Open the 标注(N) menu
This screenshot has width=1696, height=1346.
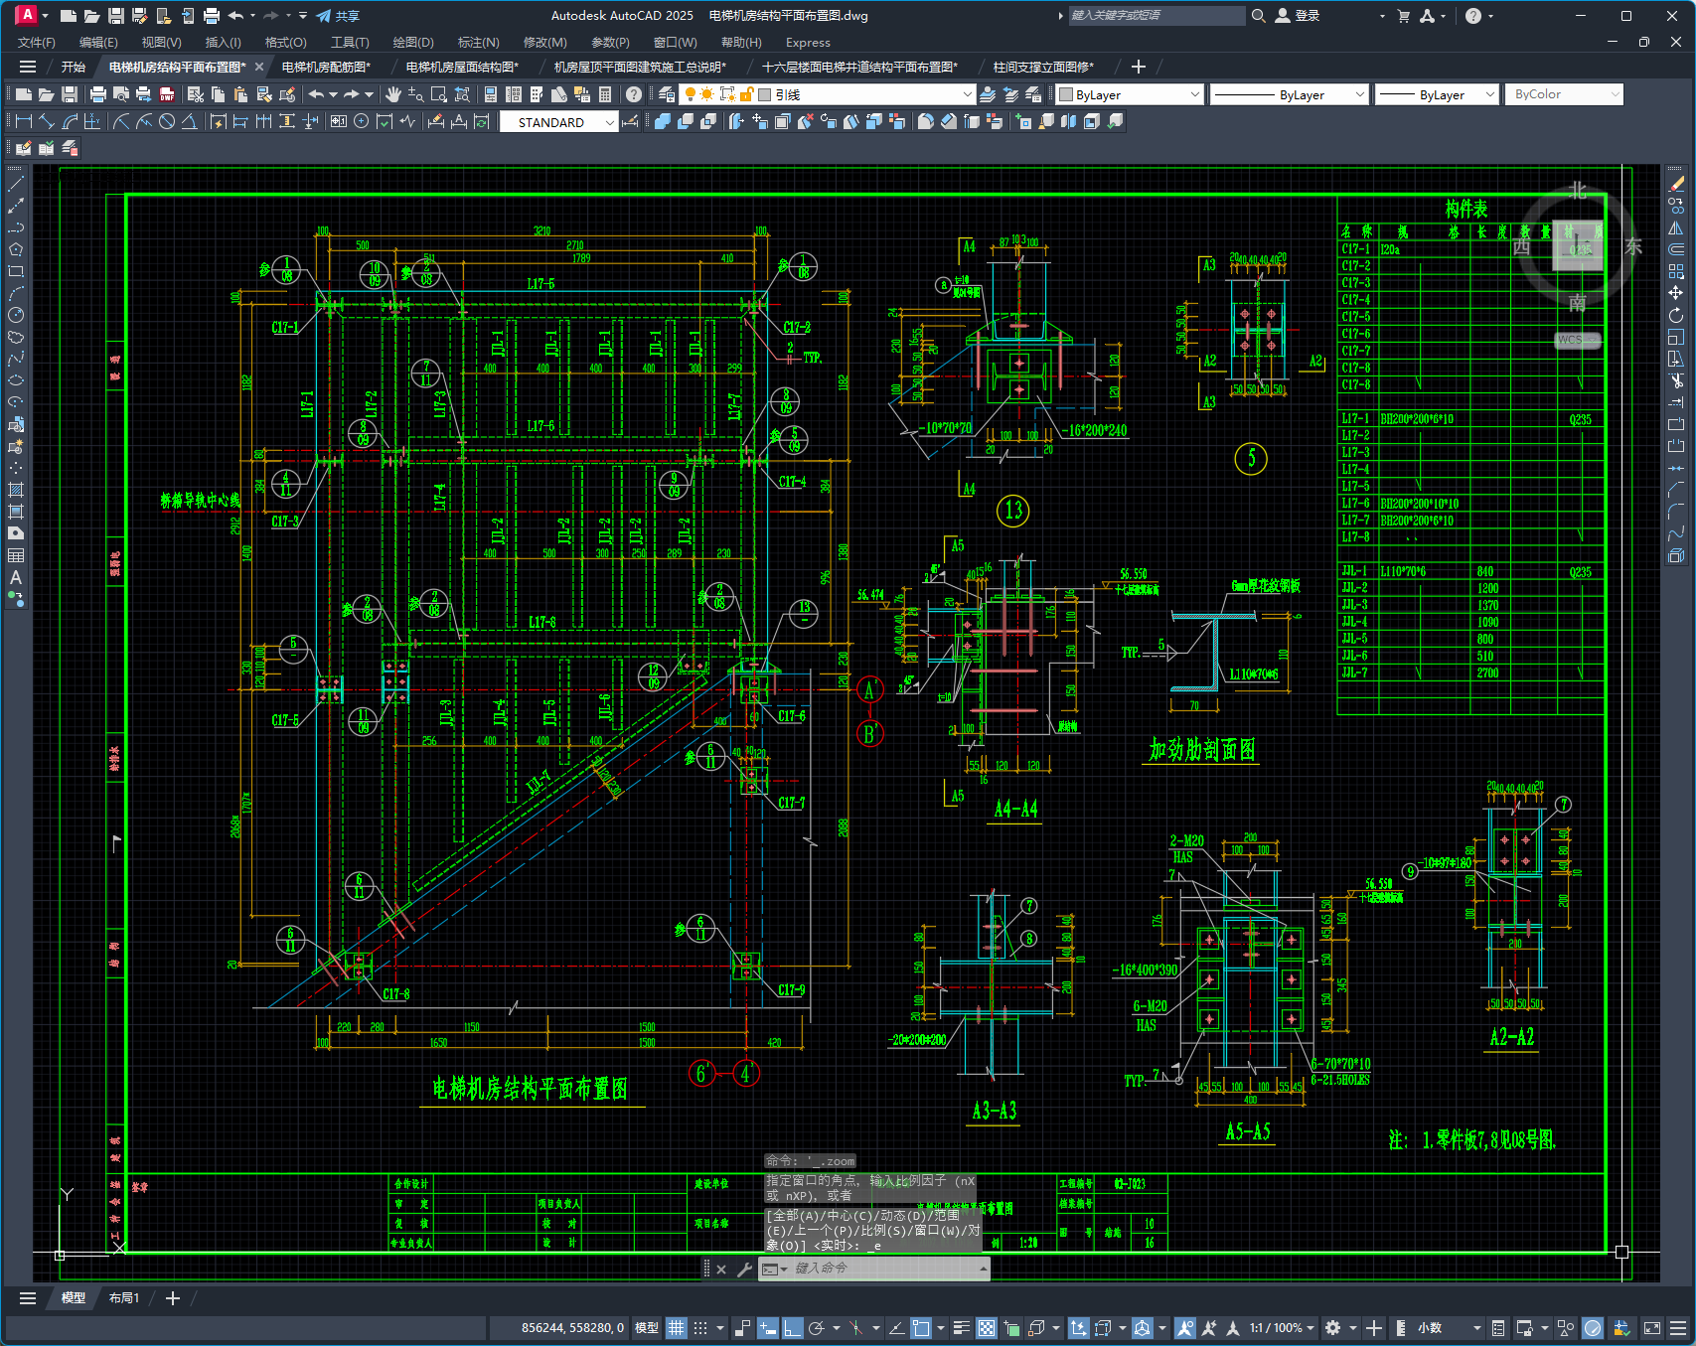click(478, 42)
